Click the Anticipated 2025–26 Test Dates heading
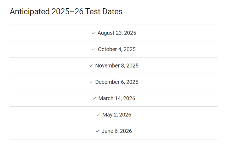 [66, 11]
